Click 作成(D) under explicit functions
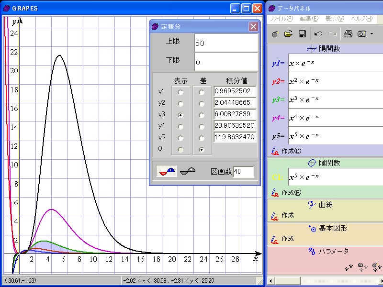383x287 pixels. pyautogui.click(x=291, y=151)
